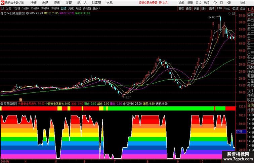This screenshot has width=254, height=163.
Task: Click the headset customer service icon
Action: point(215,3)
